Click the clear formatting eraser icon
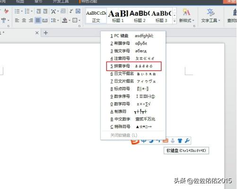Viewport: 237px width, 189px height. click(6, 11)
